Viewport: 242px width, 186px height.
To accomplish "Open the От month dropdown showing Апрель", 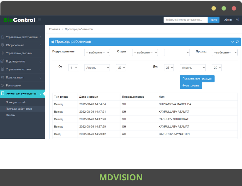I will 97,68.
